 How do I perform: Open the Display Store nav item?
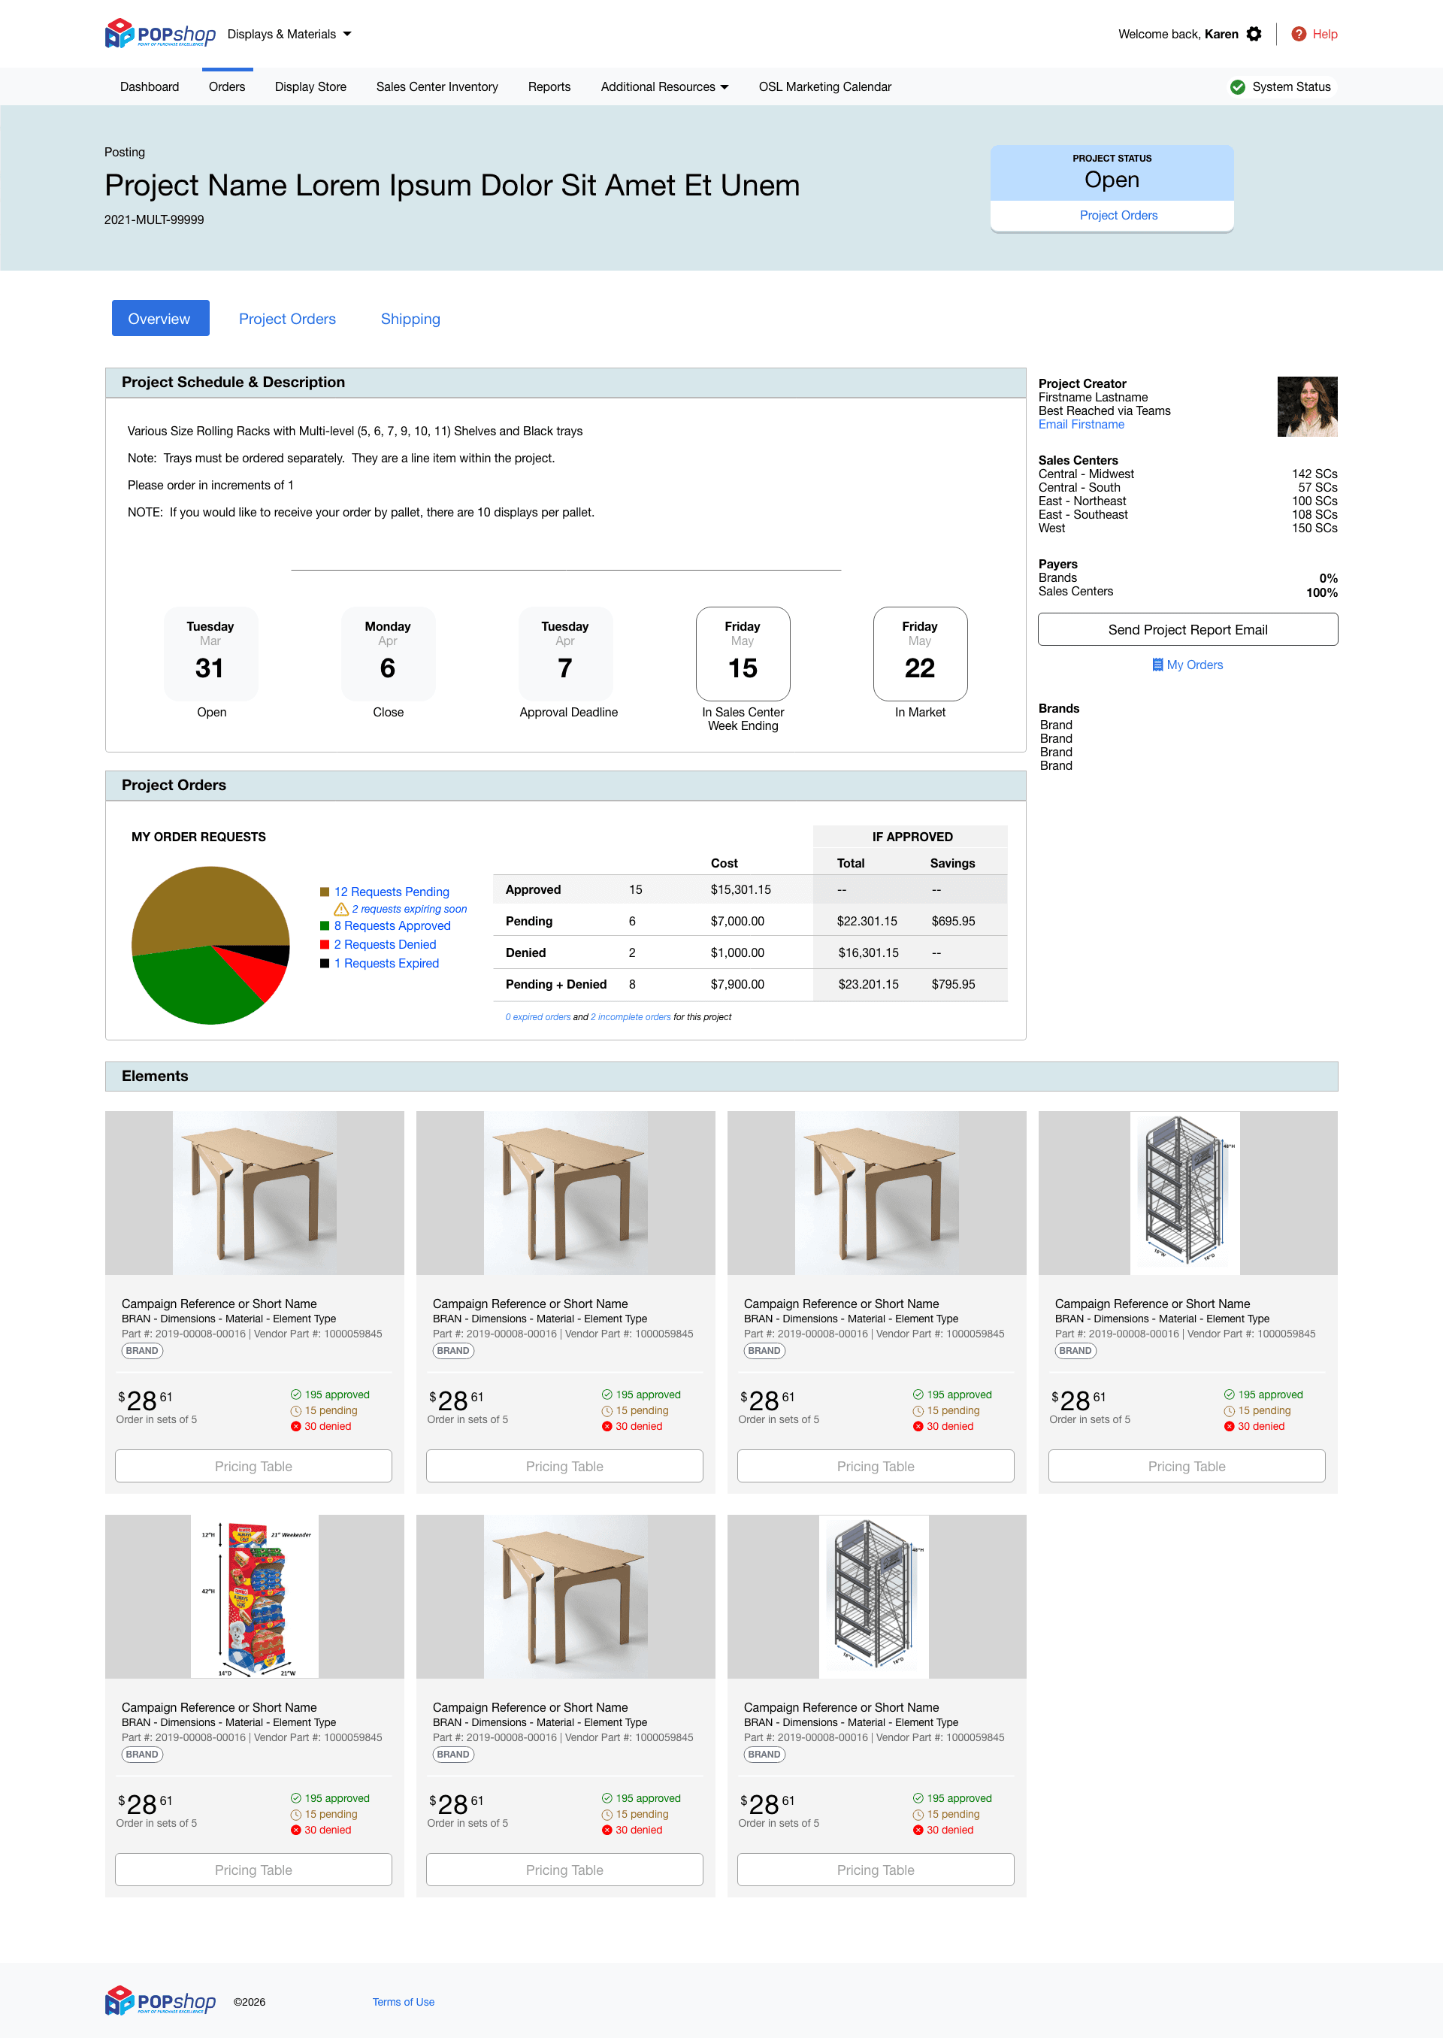tap(311, 87)
